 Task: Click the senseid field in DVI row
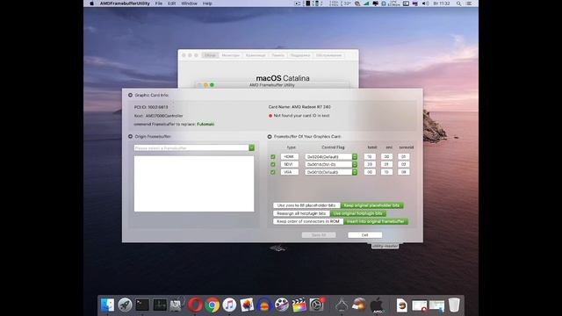(404, 164)
